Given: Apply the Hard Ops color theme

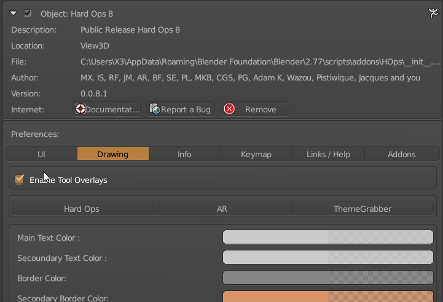Looking at the screenshot, I should [x=82, y=209].
